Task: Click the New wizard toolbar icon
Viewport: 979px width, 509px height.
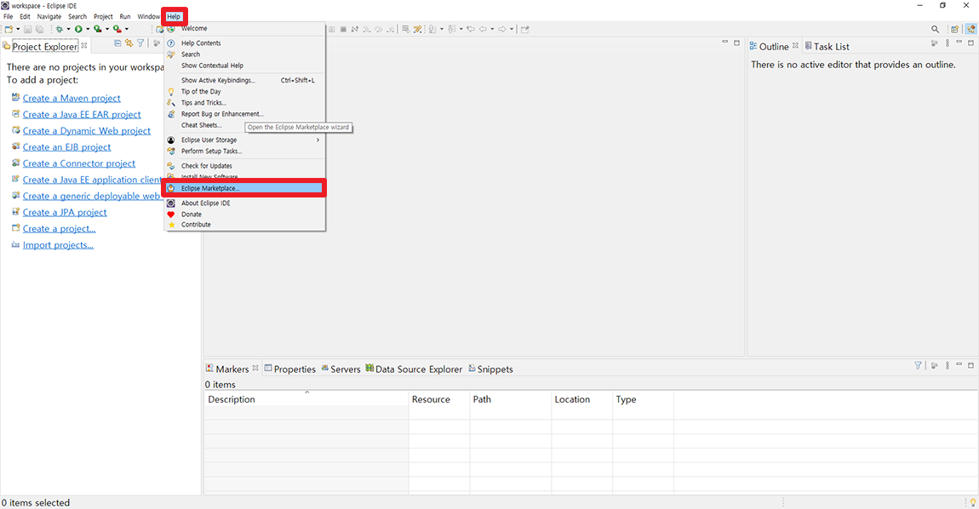Action: tap(9, 29)
